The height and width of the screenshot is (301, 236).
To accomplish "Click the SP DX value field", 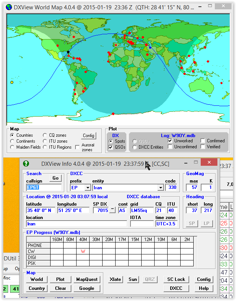I will (101, 210).
